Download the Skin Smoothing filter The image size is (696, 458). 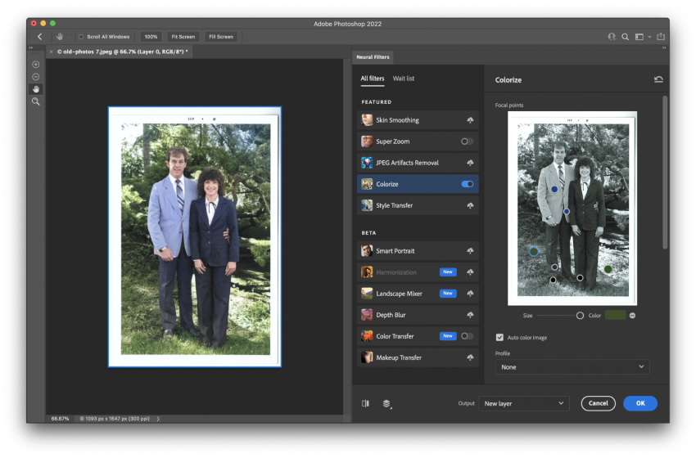coord(470,120)
